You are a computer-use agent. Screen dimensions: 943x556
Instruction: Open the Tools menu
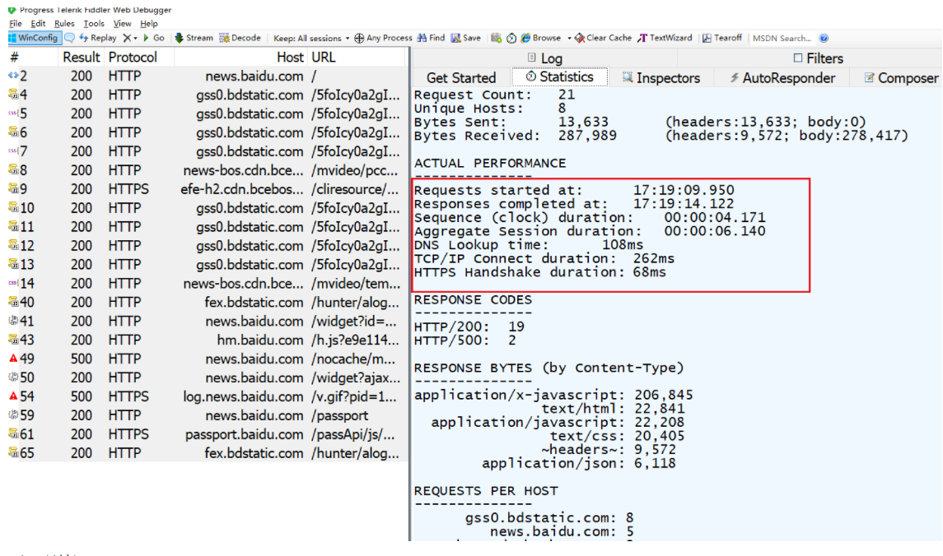94,23
